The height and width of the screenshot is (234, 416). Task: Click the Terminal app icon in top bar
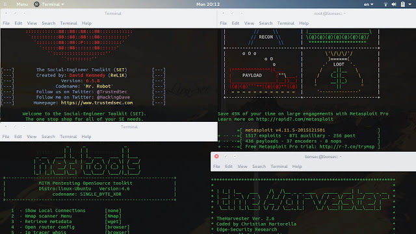36,5
